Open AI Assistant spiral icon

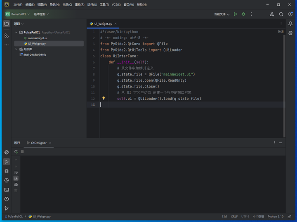click(290, 33)
